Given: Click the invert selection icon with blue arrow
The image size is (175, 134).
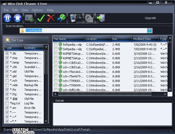Looking at the screenshot, I should coord(62,18).
